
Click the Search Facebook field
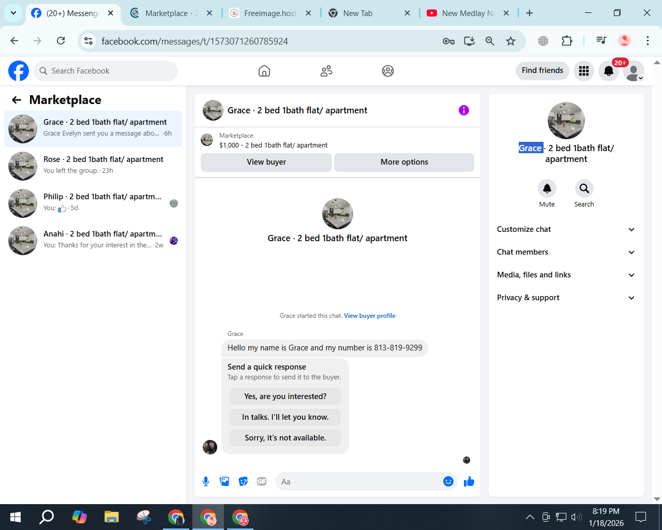106,71
